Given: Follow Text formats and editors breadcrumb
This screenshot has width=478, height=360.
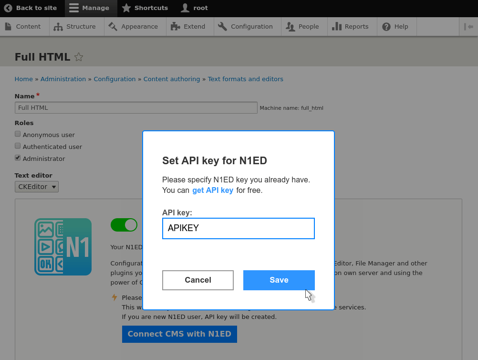Looking at the screenshot, I should coord(245,79).
